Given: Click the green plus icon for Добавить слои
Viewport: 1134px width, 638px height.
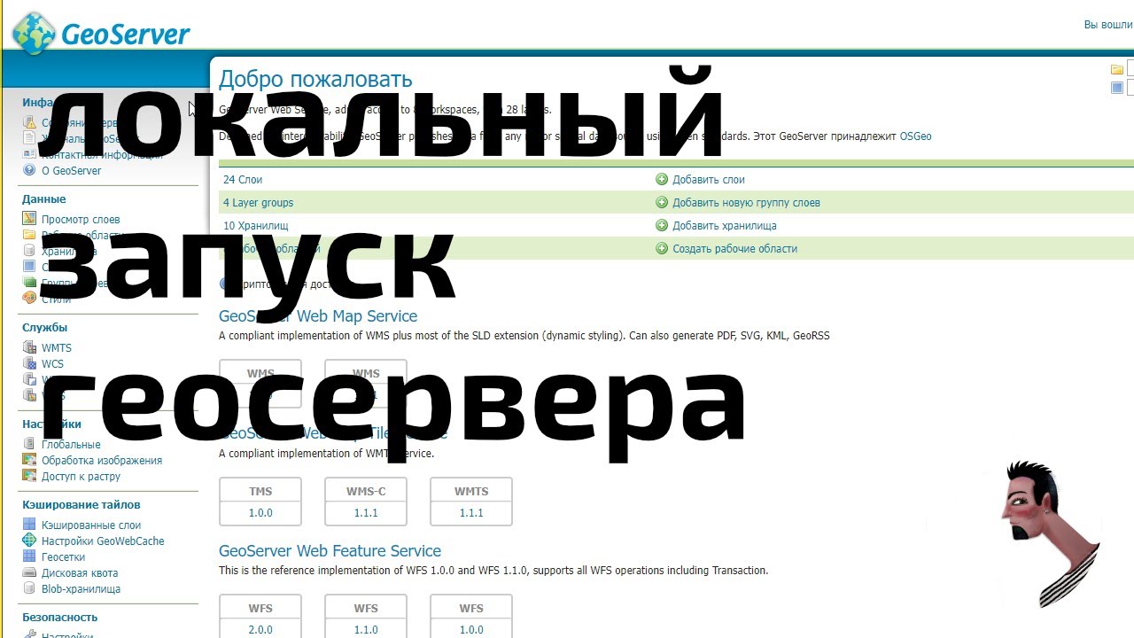Looking at the screenshot, I should coord(662,179).
